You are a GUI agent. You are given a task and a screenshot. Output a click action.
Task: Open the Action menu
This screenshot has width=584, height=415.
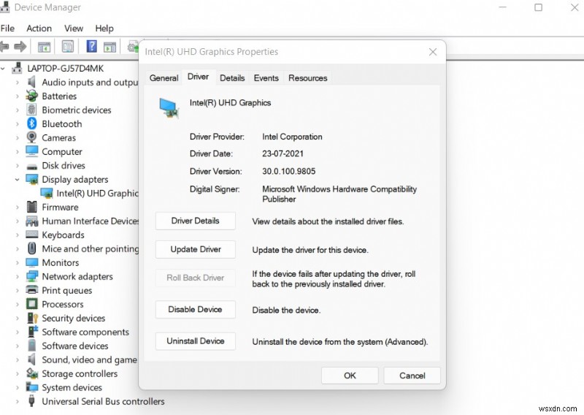pyautogui.click(x=39, y=28)
